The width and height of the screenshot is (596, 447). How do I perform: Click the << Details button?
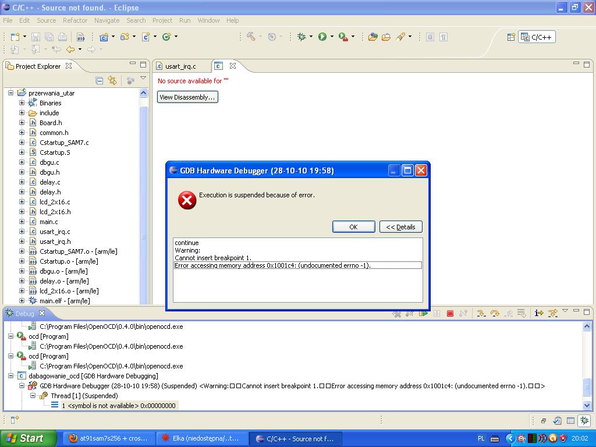[x=400, y=226]
